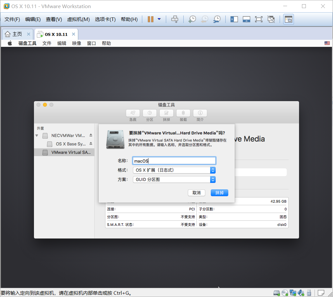The width and height of the screenshot is (333, 297).
Task: Select VMware Virtual SA... disk
Action: pos(64,153)
